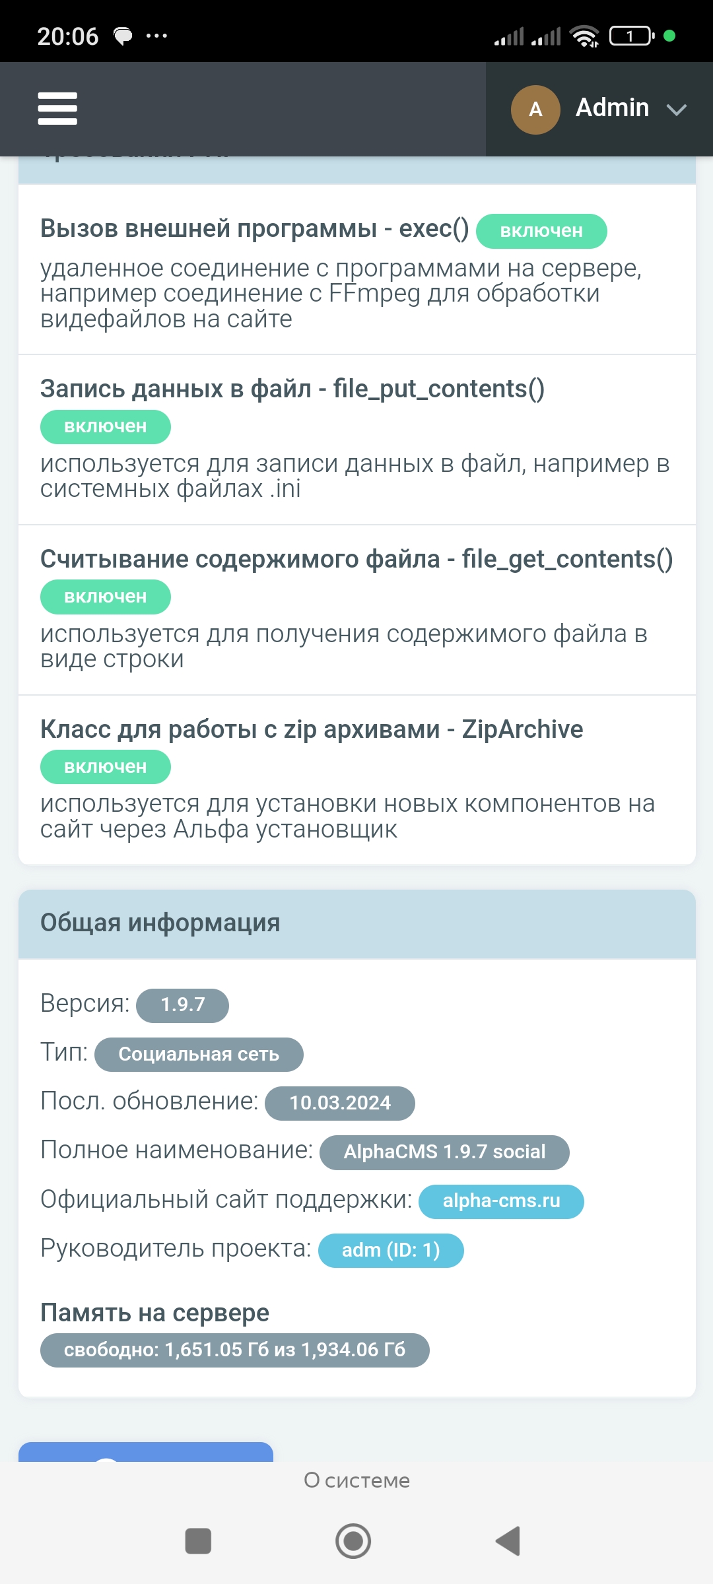Screen dimensions: 713x1584
Task: Tap the exec() enabled status badge
Action: coord(541,231)
